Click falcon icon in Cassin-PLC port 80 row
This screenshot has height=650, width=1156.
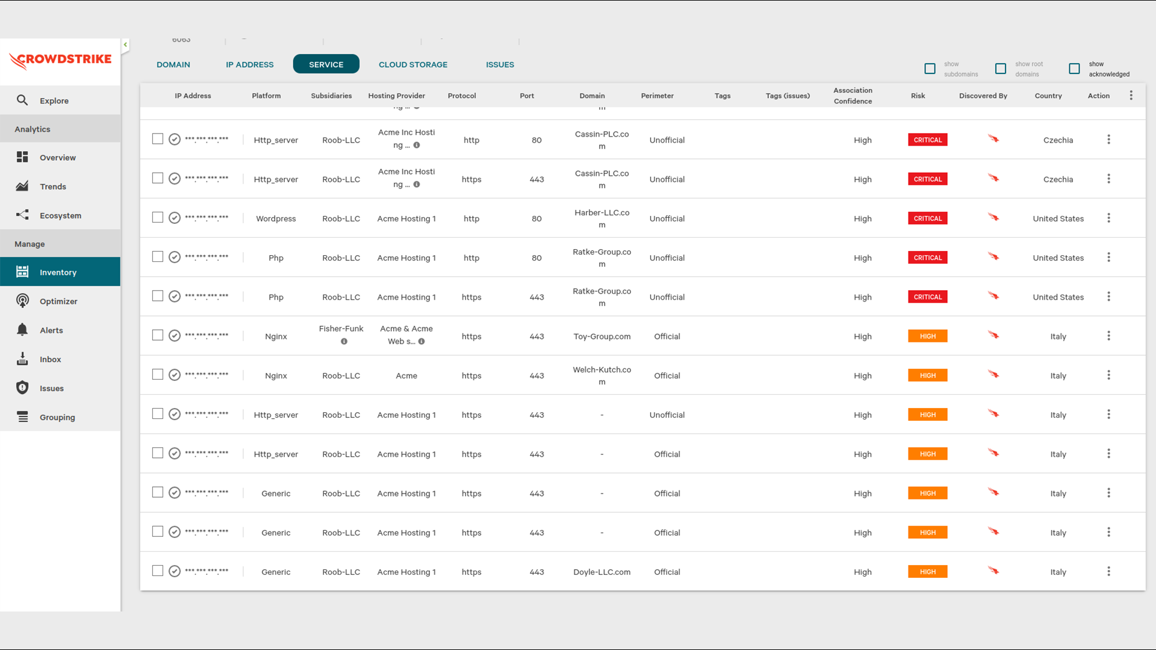[x=993, y=139]
